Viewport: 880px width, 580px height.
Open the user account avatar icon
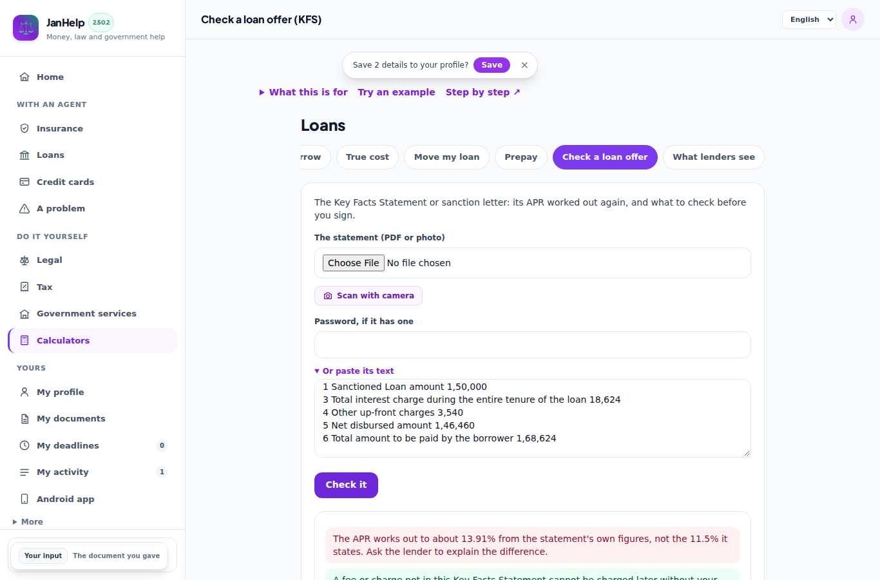point(853,19)
